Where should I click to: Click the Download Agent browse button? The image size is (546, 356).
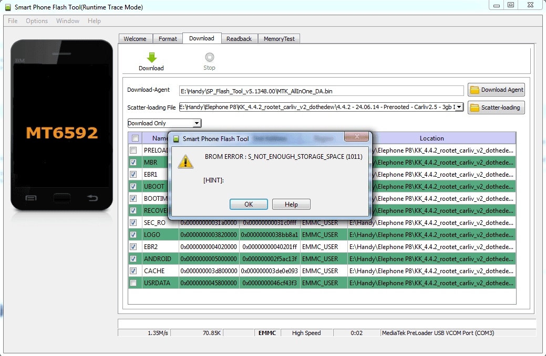point(496,90)
